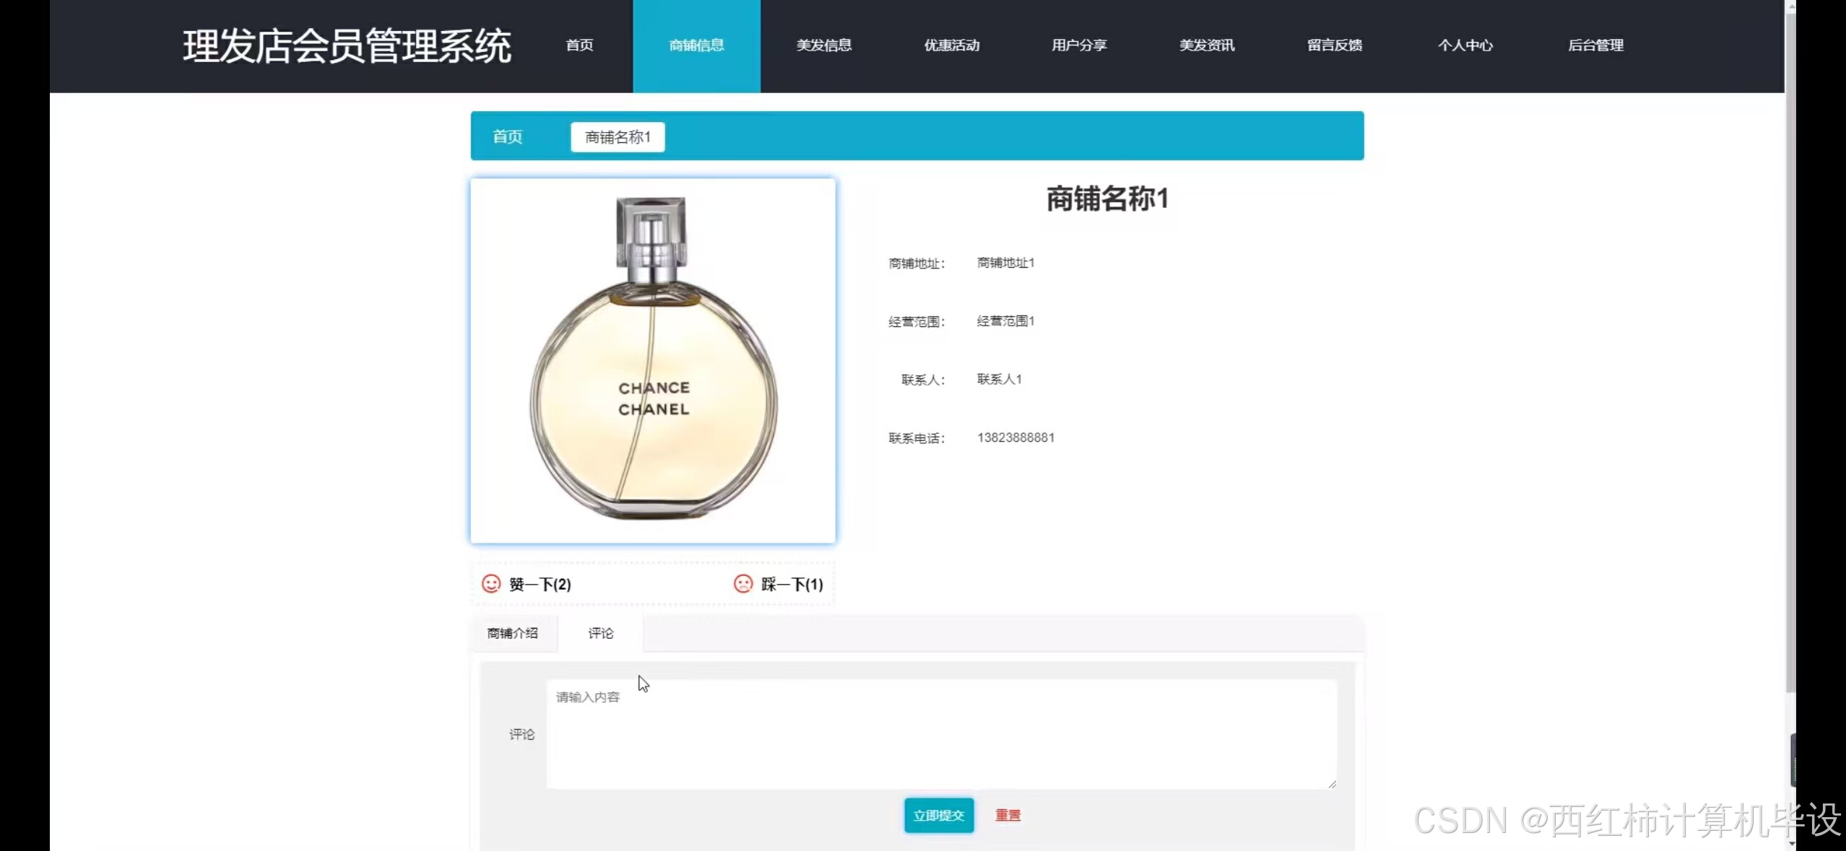Open the 留言反馈 navigation item

click(x=1334, y=45)
